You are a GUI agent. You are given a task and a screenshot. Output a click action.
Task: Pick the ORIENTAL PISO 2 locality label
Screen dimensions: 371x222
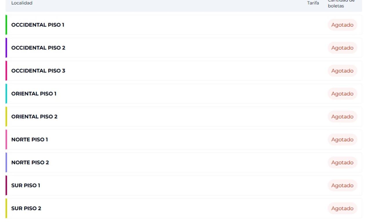point(34,117)
